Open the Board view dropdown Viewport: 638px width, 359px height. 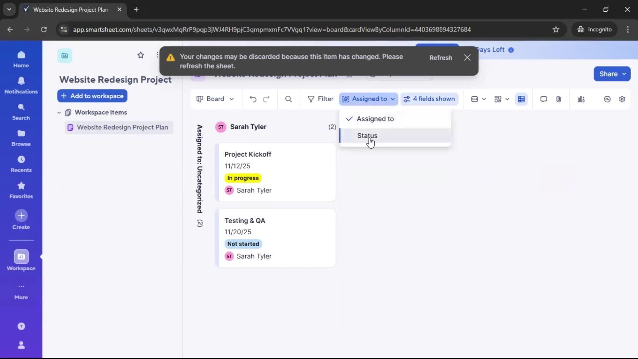tap(215, 99)
